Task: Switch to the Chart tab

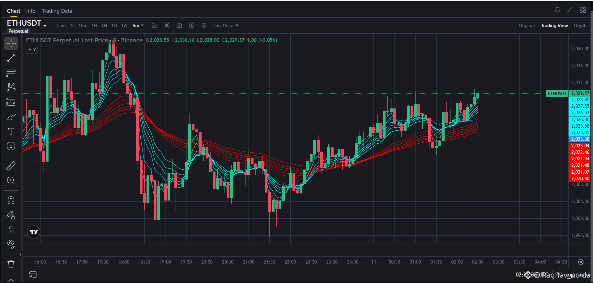Action: [x=14, y=11]
